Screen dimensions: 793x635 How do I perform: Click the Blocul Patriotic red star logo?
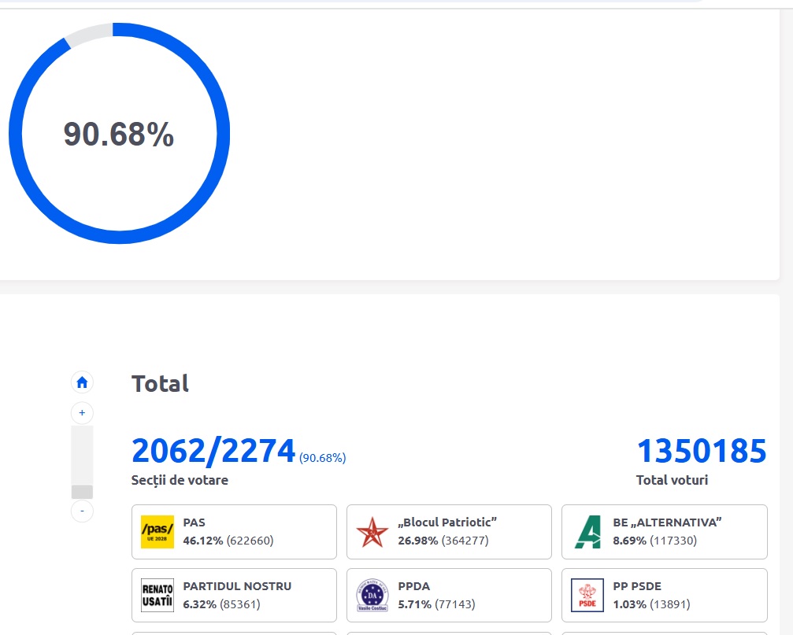[x=372, y=532]
